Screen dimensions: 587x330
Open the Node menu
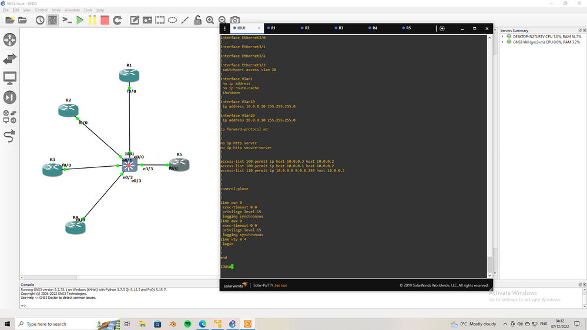pyautogui.click(x=56, y=10)
